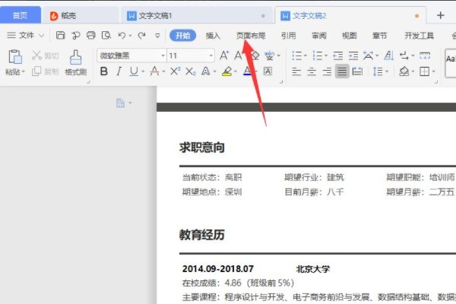Click the Print icon
Screen dimensions: 456x304
click(x=91, y=36)
